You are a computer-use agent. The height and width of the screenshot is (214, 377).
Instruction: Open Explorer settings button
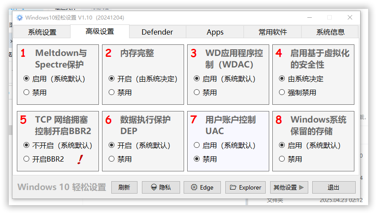point(245,187)
